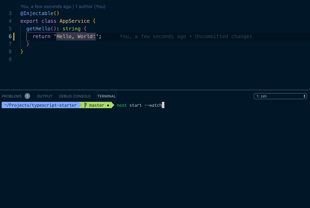Switch to the PROBLEMS tab
The image size is (310, 208).
12,96
